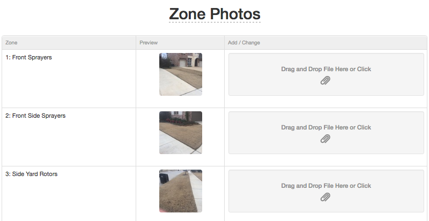429x221 pixels.
Task: Click the Add / Change column header
Action: tap(244, 43)
